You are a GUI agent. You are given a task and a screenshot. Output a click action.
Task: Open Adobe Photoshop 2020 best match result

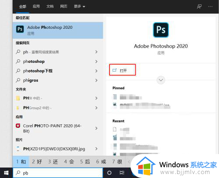[58, 30]
